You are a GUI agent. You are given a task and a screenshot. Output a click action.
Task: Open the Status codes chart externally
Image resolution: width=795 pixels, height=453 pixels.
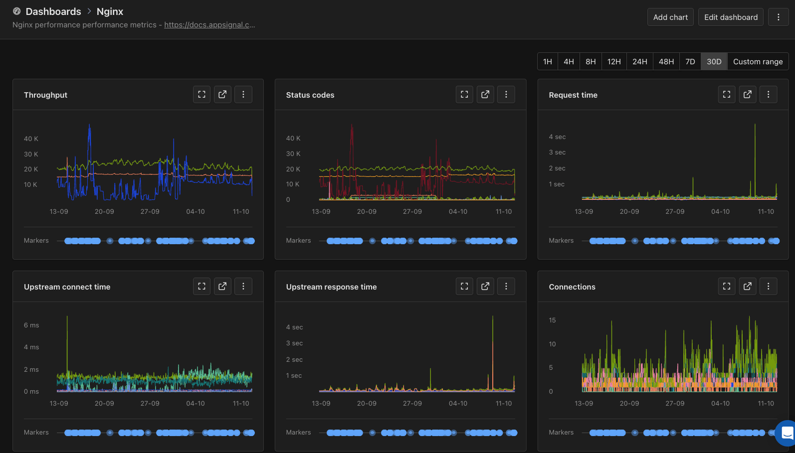[x=485, y=94]
